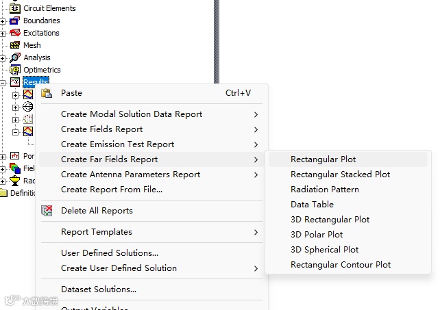Click the Analysis tree icon
The height and width of the screenshot is (310, 440).
point(14,57)
